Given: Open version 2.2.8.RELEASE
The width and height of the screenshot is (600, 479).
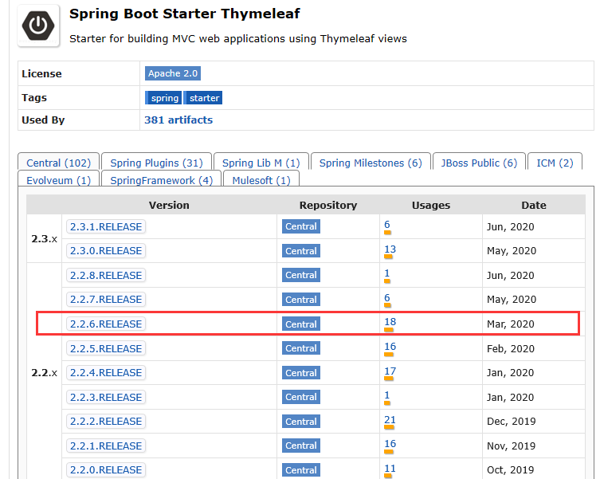Looking at the screenshot, I should 106,275.
